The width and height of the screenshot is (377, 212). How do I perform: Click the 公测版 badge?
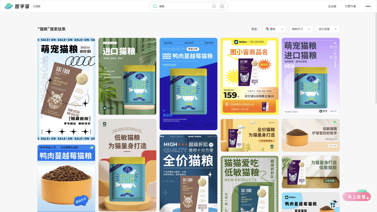pos(37,6)
